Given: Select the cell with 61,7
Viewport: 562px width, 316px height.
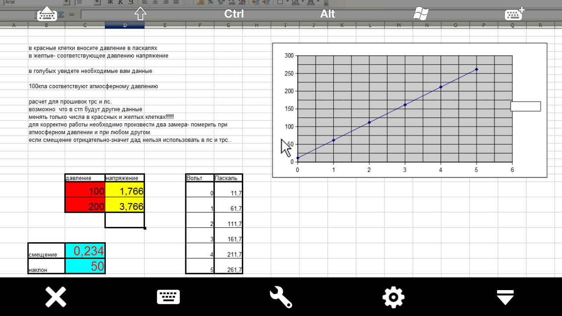Looking at the screenshot, I should pos(228,205).
